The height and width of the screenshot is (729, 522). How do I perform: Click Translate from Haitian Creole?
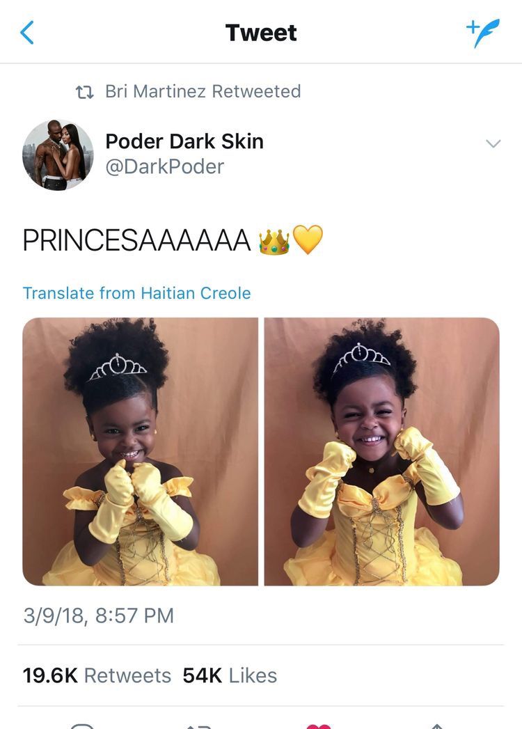click(136, 293)
